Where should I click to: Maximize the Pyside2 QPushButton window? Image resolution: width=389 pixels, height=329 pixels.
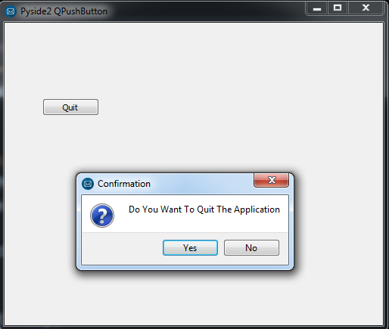click(338, 8)
